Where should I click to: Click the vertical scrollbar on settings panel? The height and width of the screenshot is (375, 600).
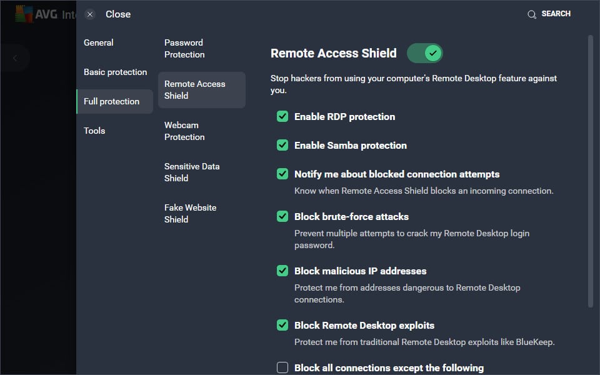[591, 171]
